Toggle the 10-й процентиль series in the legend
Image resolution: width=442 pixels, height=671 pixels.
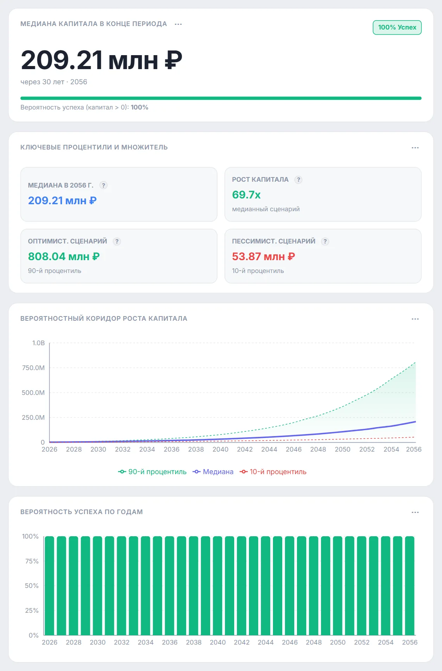click(x=273, y=472)
